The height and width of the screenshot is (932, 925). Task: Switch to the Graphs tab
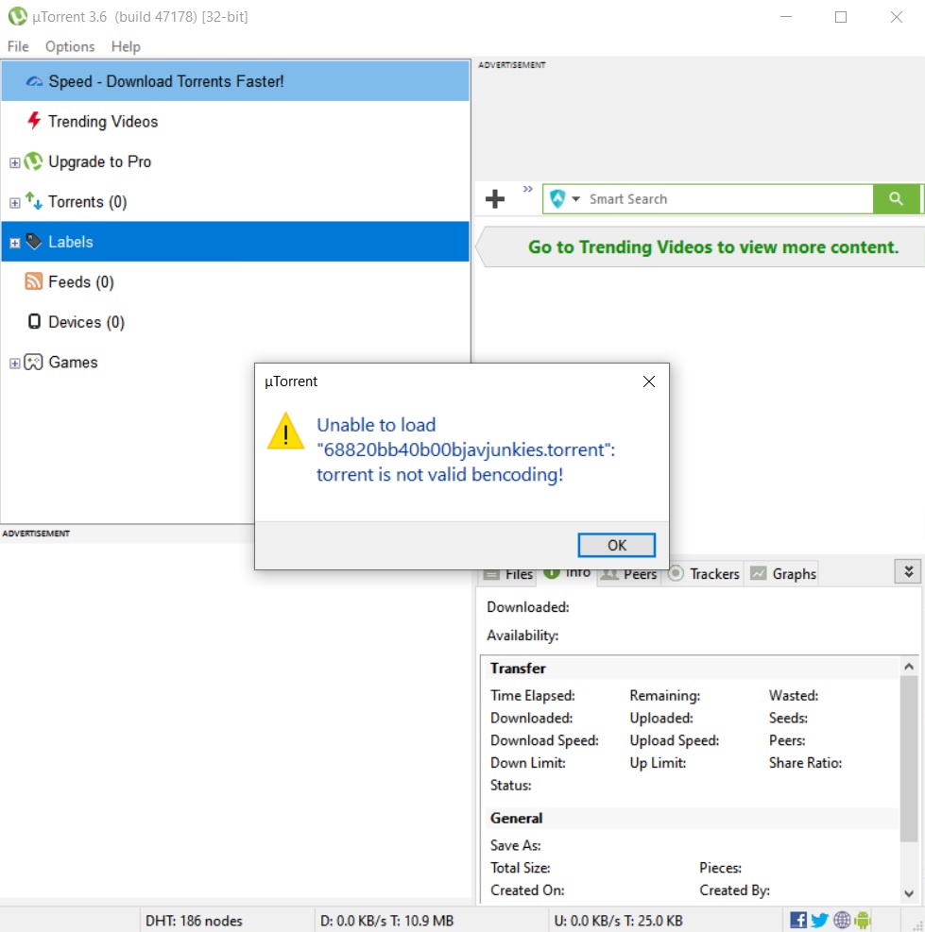[783, 573]
